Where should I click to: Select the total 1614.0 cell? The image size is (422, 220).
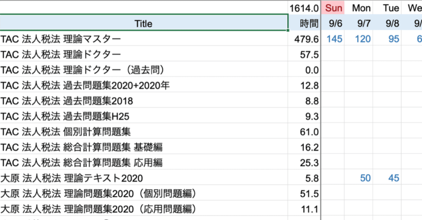(305, 8)
